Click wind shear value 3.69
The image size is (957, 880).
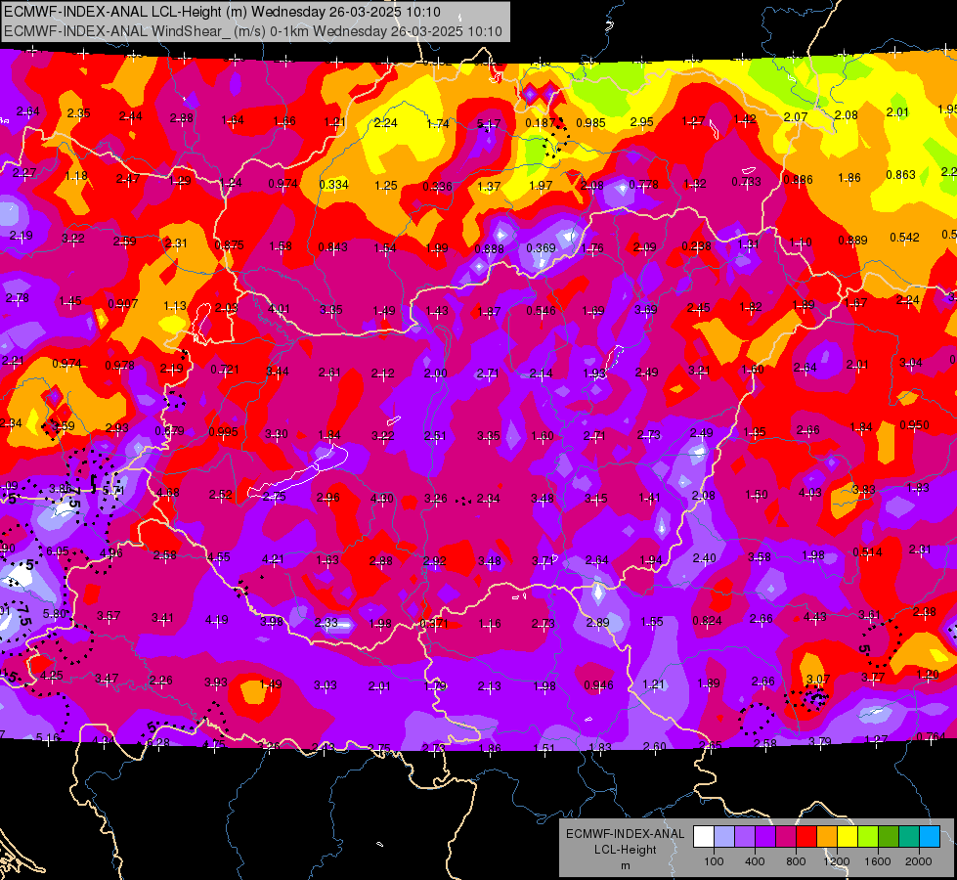coord(646,310)
